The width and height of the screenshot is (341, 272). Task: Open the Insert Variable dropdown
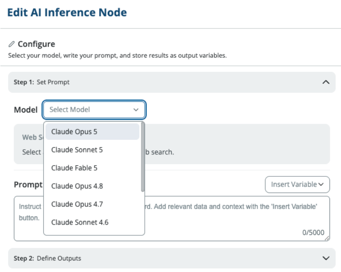[297, 185]
